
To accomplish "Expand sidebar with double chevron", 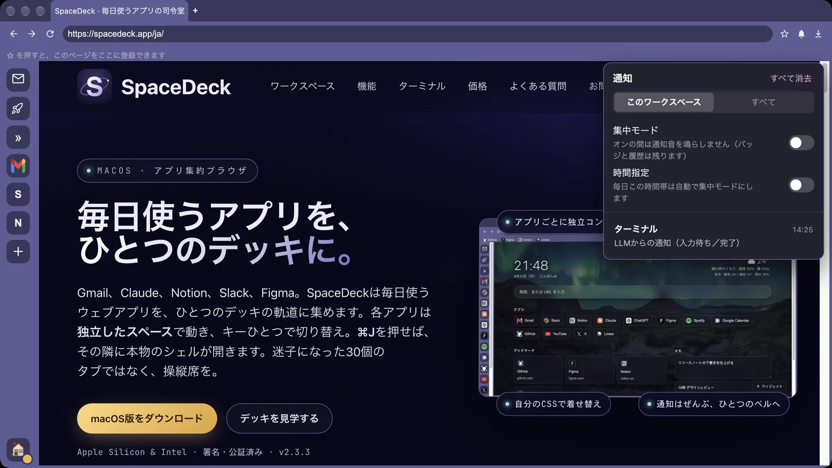I will point(18,138).
